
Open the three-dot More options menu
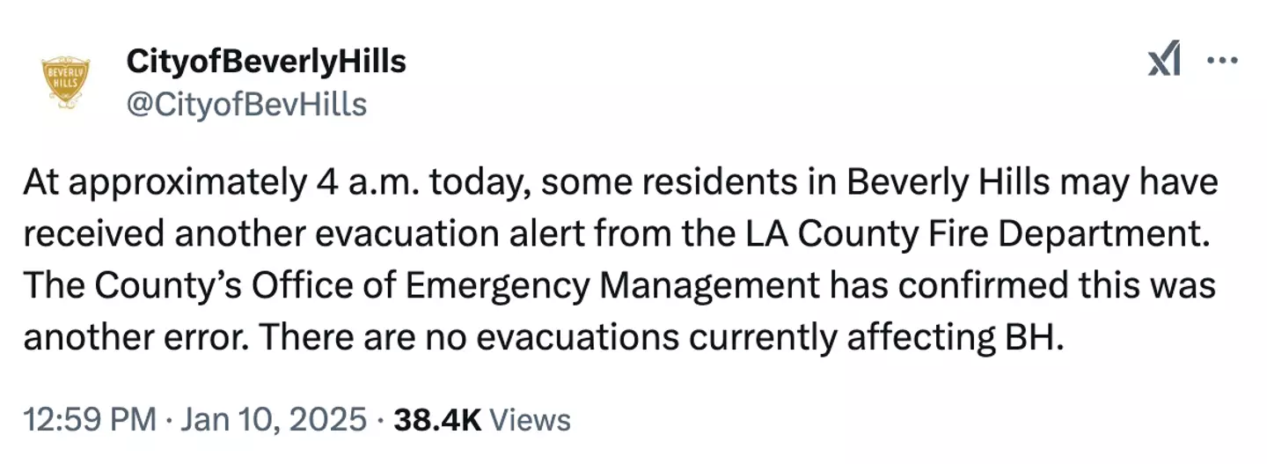point(1221,62)
